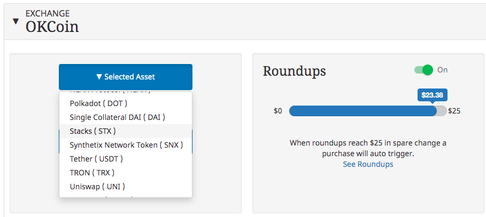Click the cut-off item below Uniswap
Viewport: 486px width, 217px height.
[126, 195]
